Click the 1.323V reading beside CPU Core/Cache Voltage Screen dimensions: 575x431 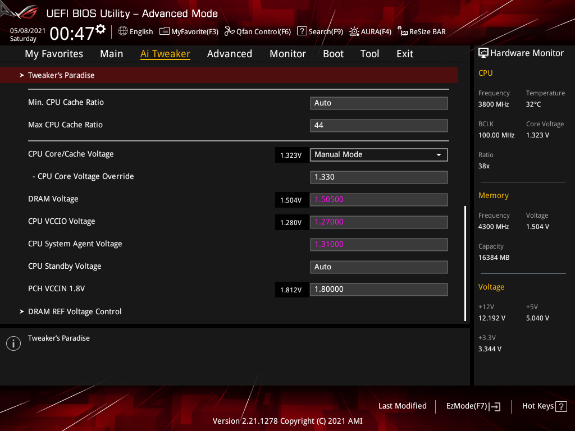(291, 155)
